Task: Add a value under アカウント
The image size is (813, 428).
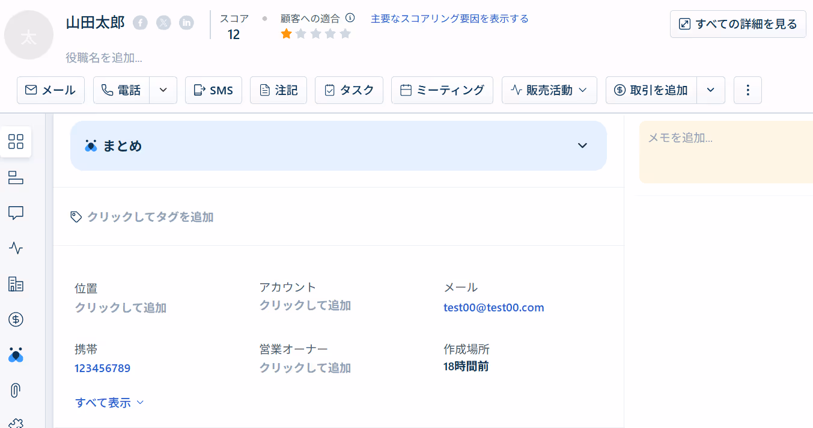Action: (x=305, y=305)
